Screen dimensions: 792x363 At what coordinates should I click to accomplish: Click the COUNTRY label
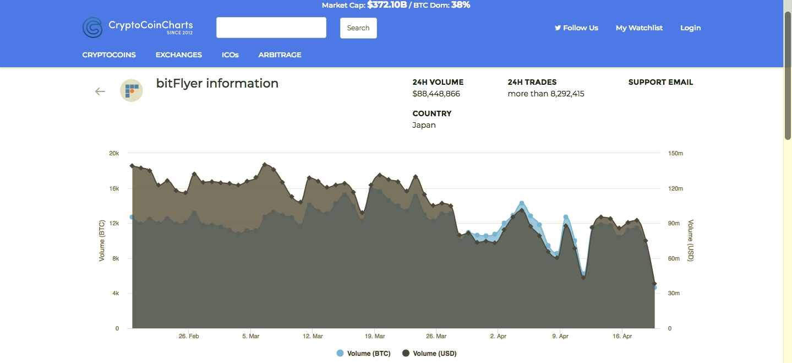(432, 113)
